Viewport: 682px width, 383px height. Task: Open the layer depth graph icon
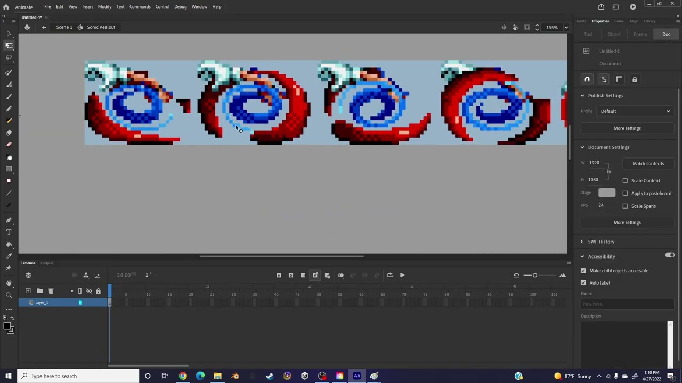[x=97, y=275]
